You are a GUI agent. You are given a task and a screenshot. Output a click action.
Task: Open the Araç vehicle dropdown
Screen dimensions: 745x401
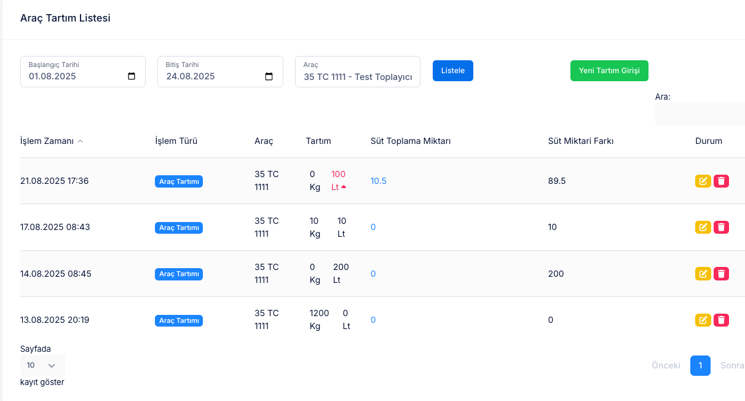coord(358,77)
